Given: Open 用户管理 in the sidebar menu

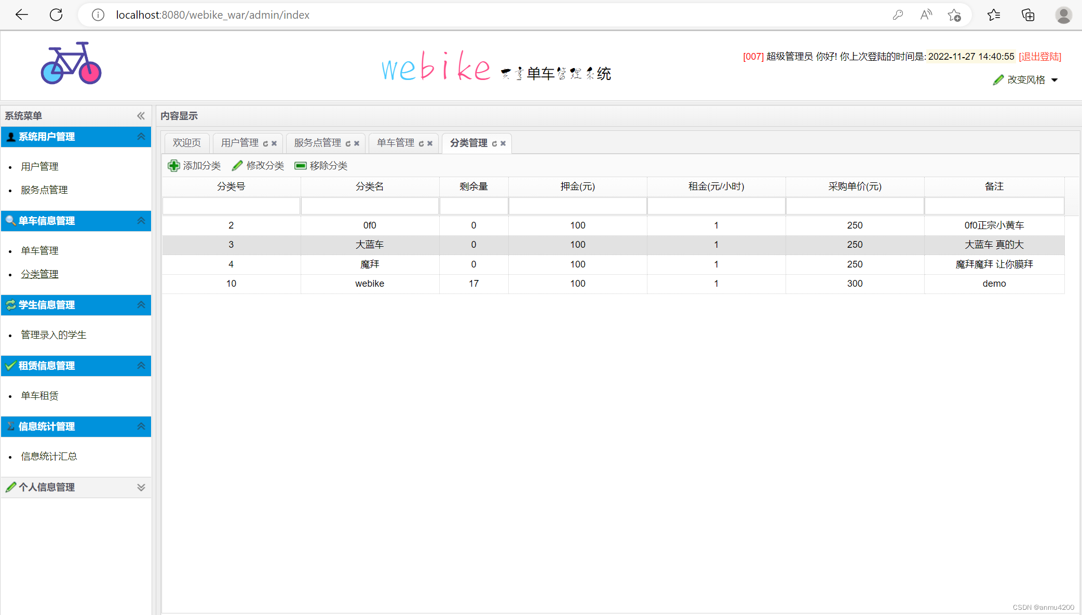Looking at the screenshot, I should point(39,166).
